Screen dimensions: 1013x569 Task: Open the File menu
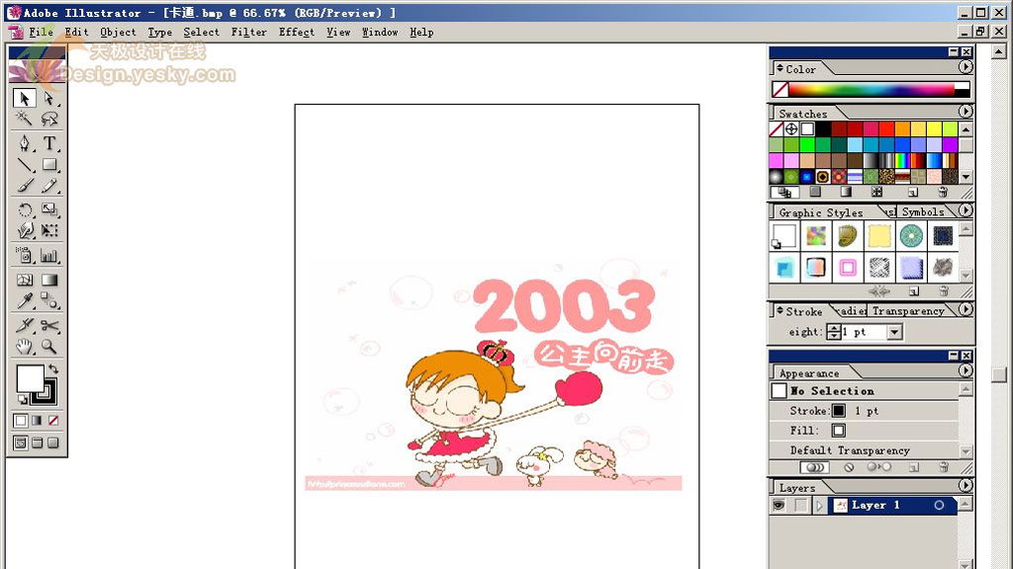pyautogui.click(x=41, y=32)
